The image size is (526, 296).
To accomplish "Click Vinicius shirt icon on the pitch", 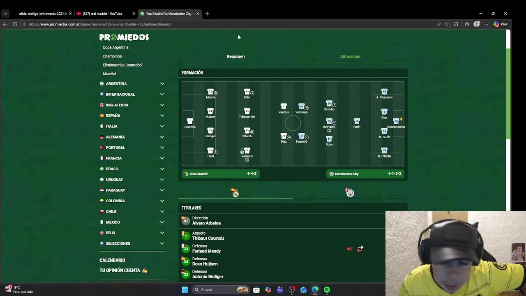I will [x=284, y=106].
